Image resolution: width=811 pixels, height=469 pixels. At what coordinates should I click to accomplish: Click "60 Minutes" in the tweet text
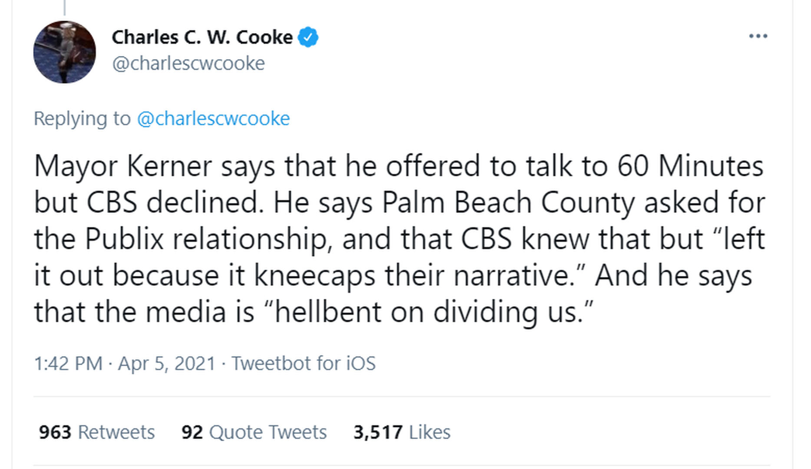[x=690, y=166]
